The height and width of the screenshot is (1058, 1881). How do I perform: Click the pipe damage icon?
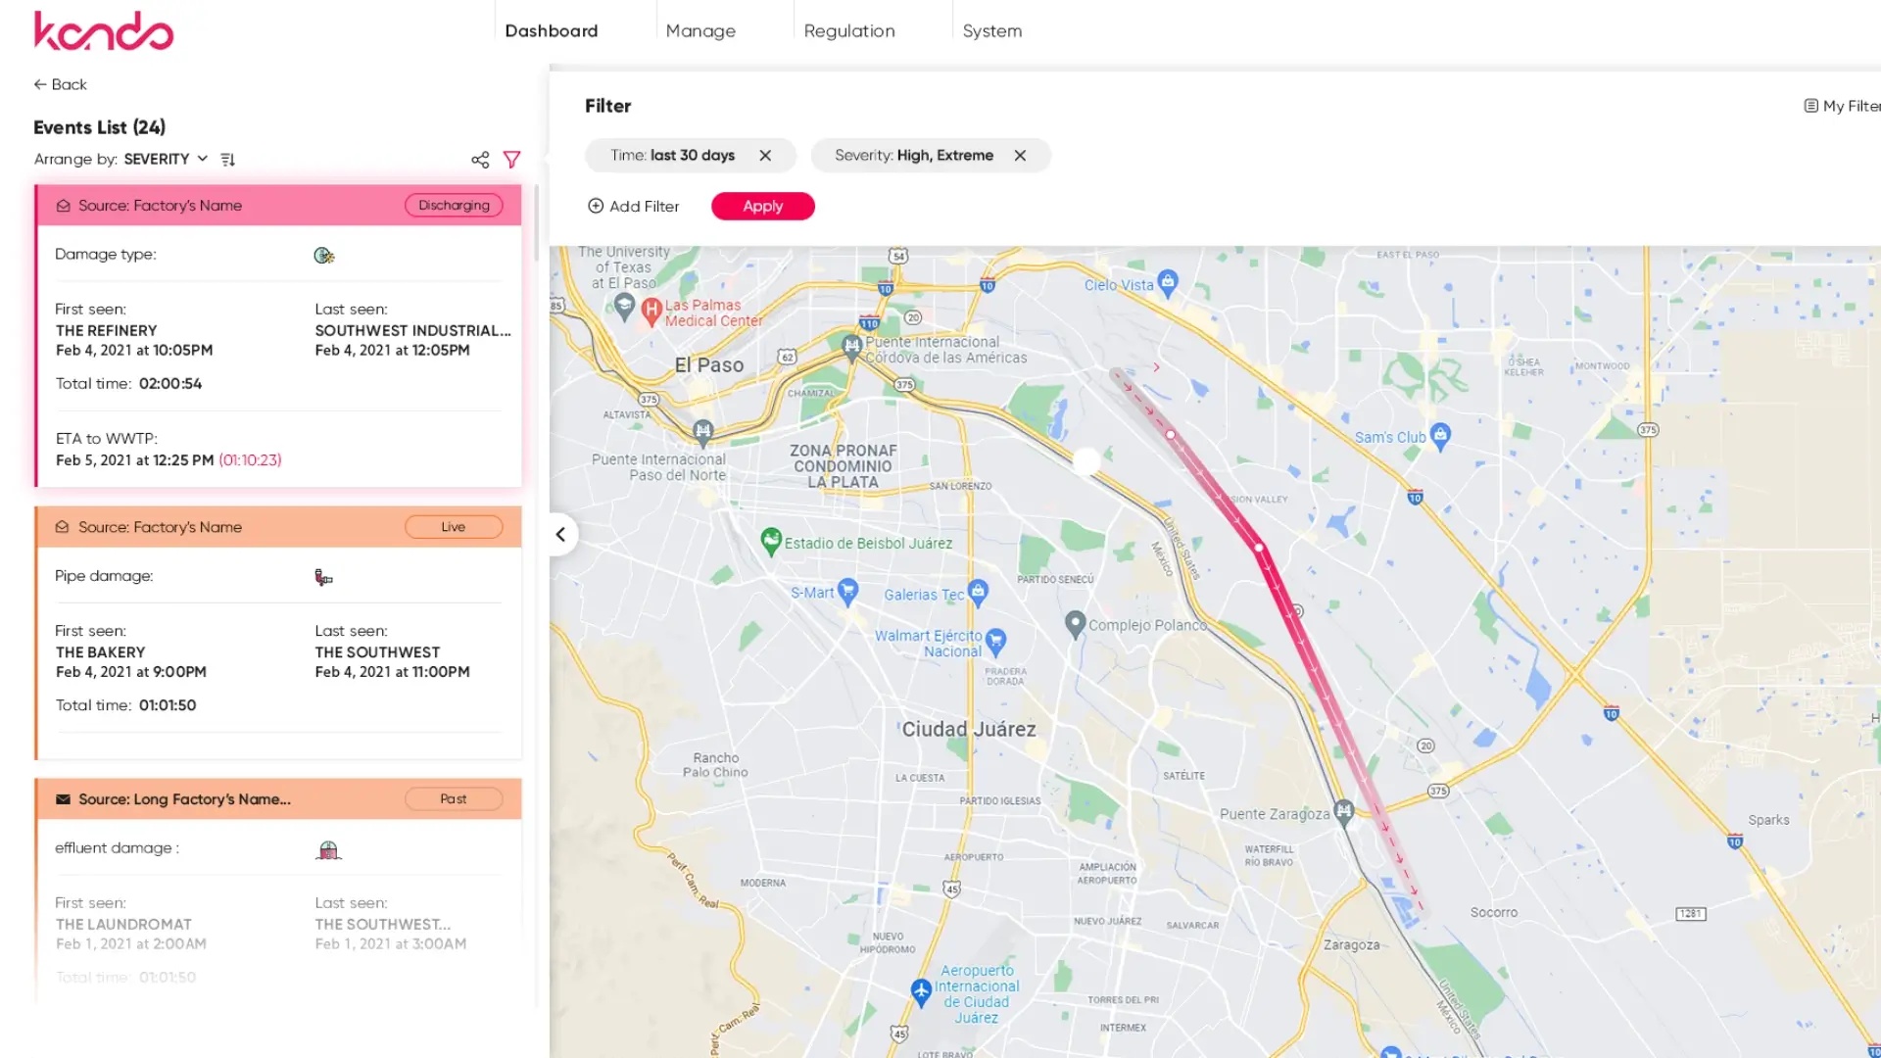(324, 577)
